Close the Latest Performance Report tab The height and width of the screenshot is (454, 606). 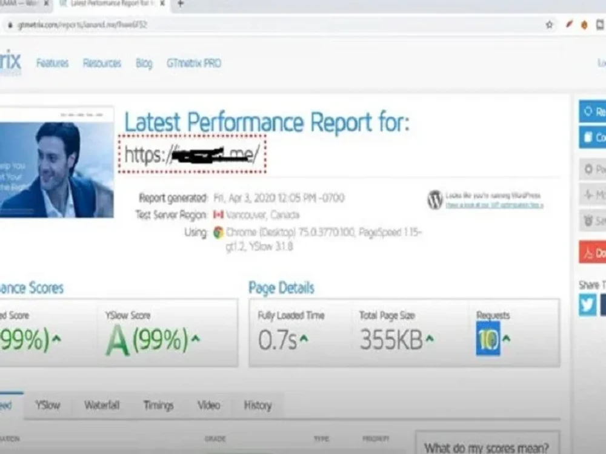click(x=162, y=4)
